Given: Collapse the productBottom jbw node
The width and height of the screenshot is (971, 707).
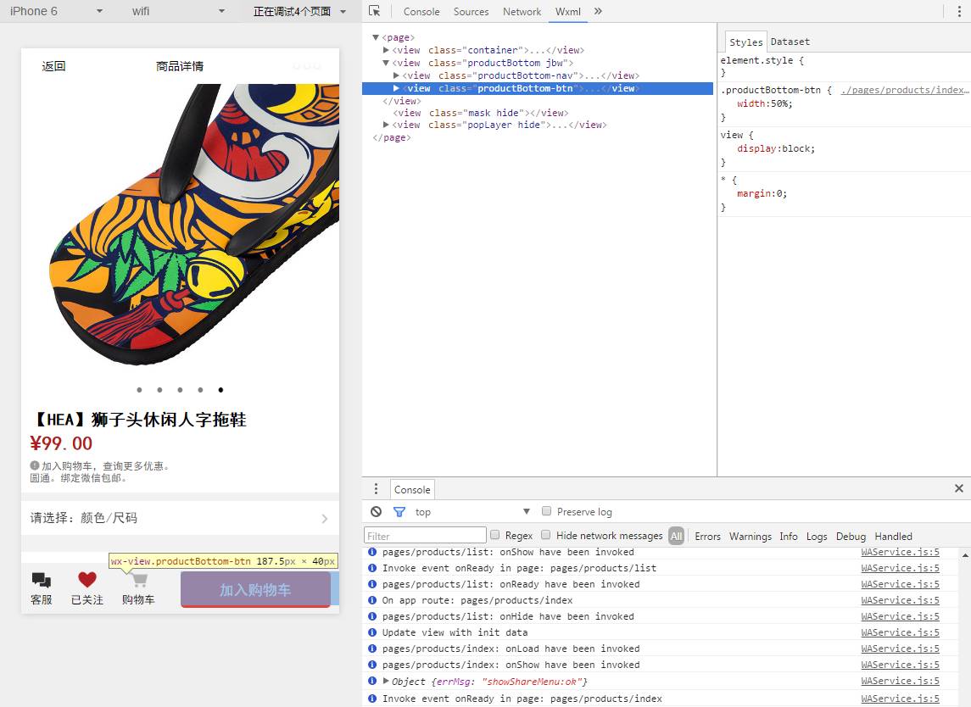Looking at the screenshot, I should click(386, 63).
